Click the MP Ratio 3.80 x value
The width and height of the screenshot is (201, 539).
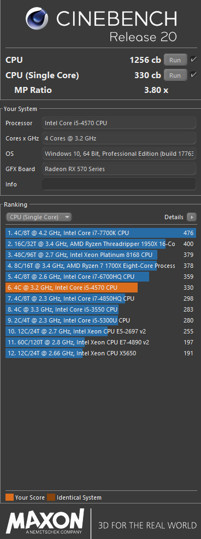156,90
